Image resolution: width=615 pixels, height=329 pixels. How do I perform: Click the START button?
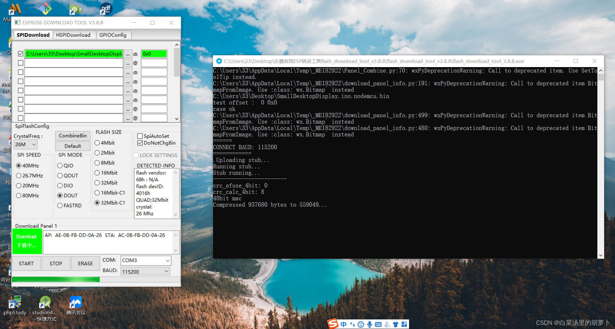(x=26, y=264)
